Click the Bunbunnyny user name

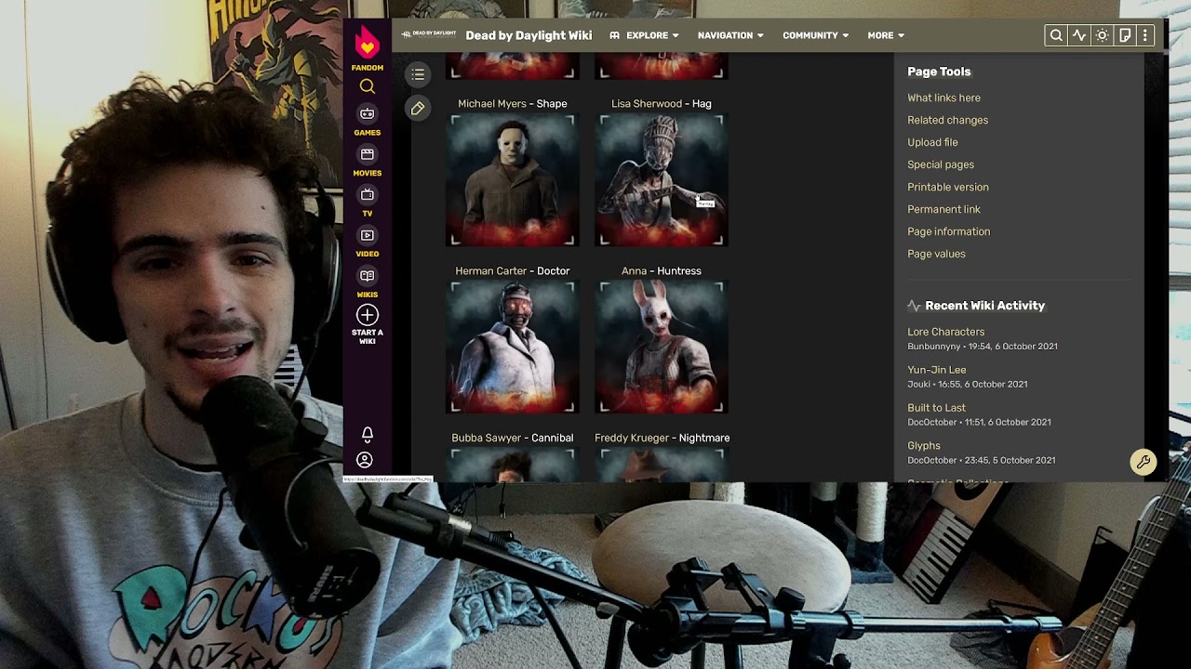[934, 347]
